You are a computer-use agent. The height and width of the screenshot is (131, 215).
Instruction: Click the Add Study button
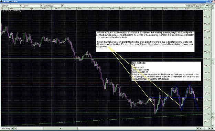click(6, 128)
